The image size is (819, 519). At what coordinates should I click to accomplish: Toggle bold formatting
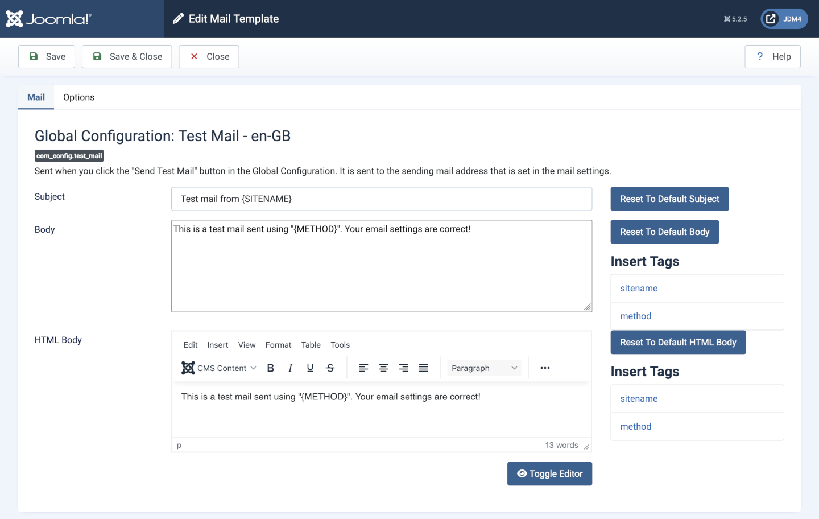coord(271,368)
